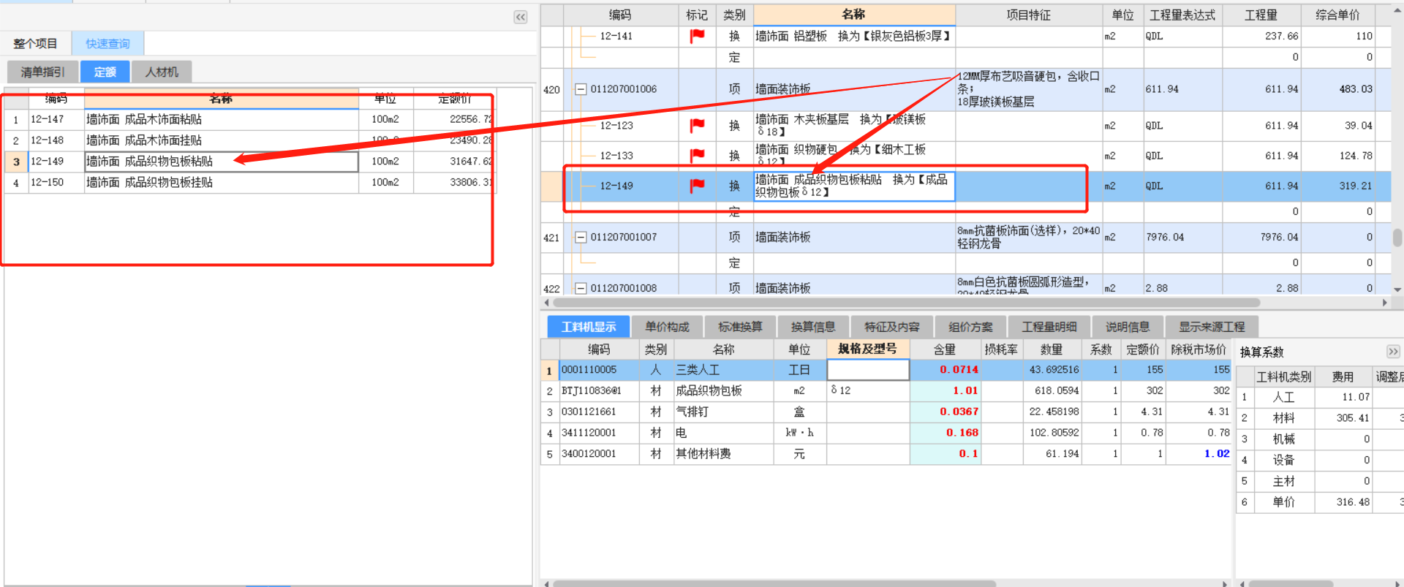Click the 工程量表达式 column header
Viewport: 1404px width, 587px height.
1182,15
